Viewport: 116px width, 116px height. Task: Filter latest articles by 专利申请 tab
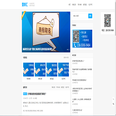[x=58, y=87]
